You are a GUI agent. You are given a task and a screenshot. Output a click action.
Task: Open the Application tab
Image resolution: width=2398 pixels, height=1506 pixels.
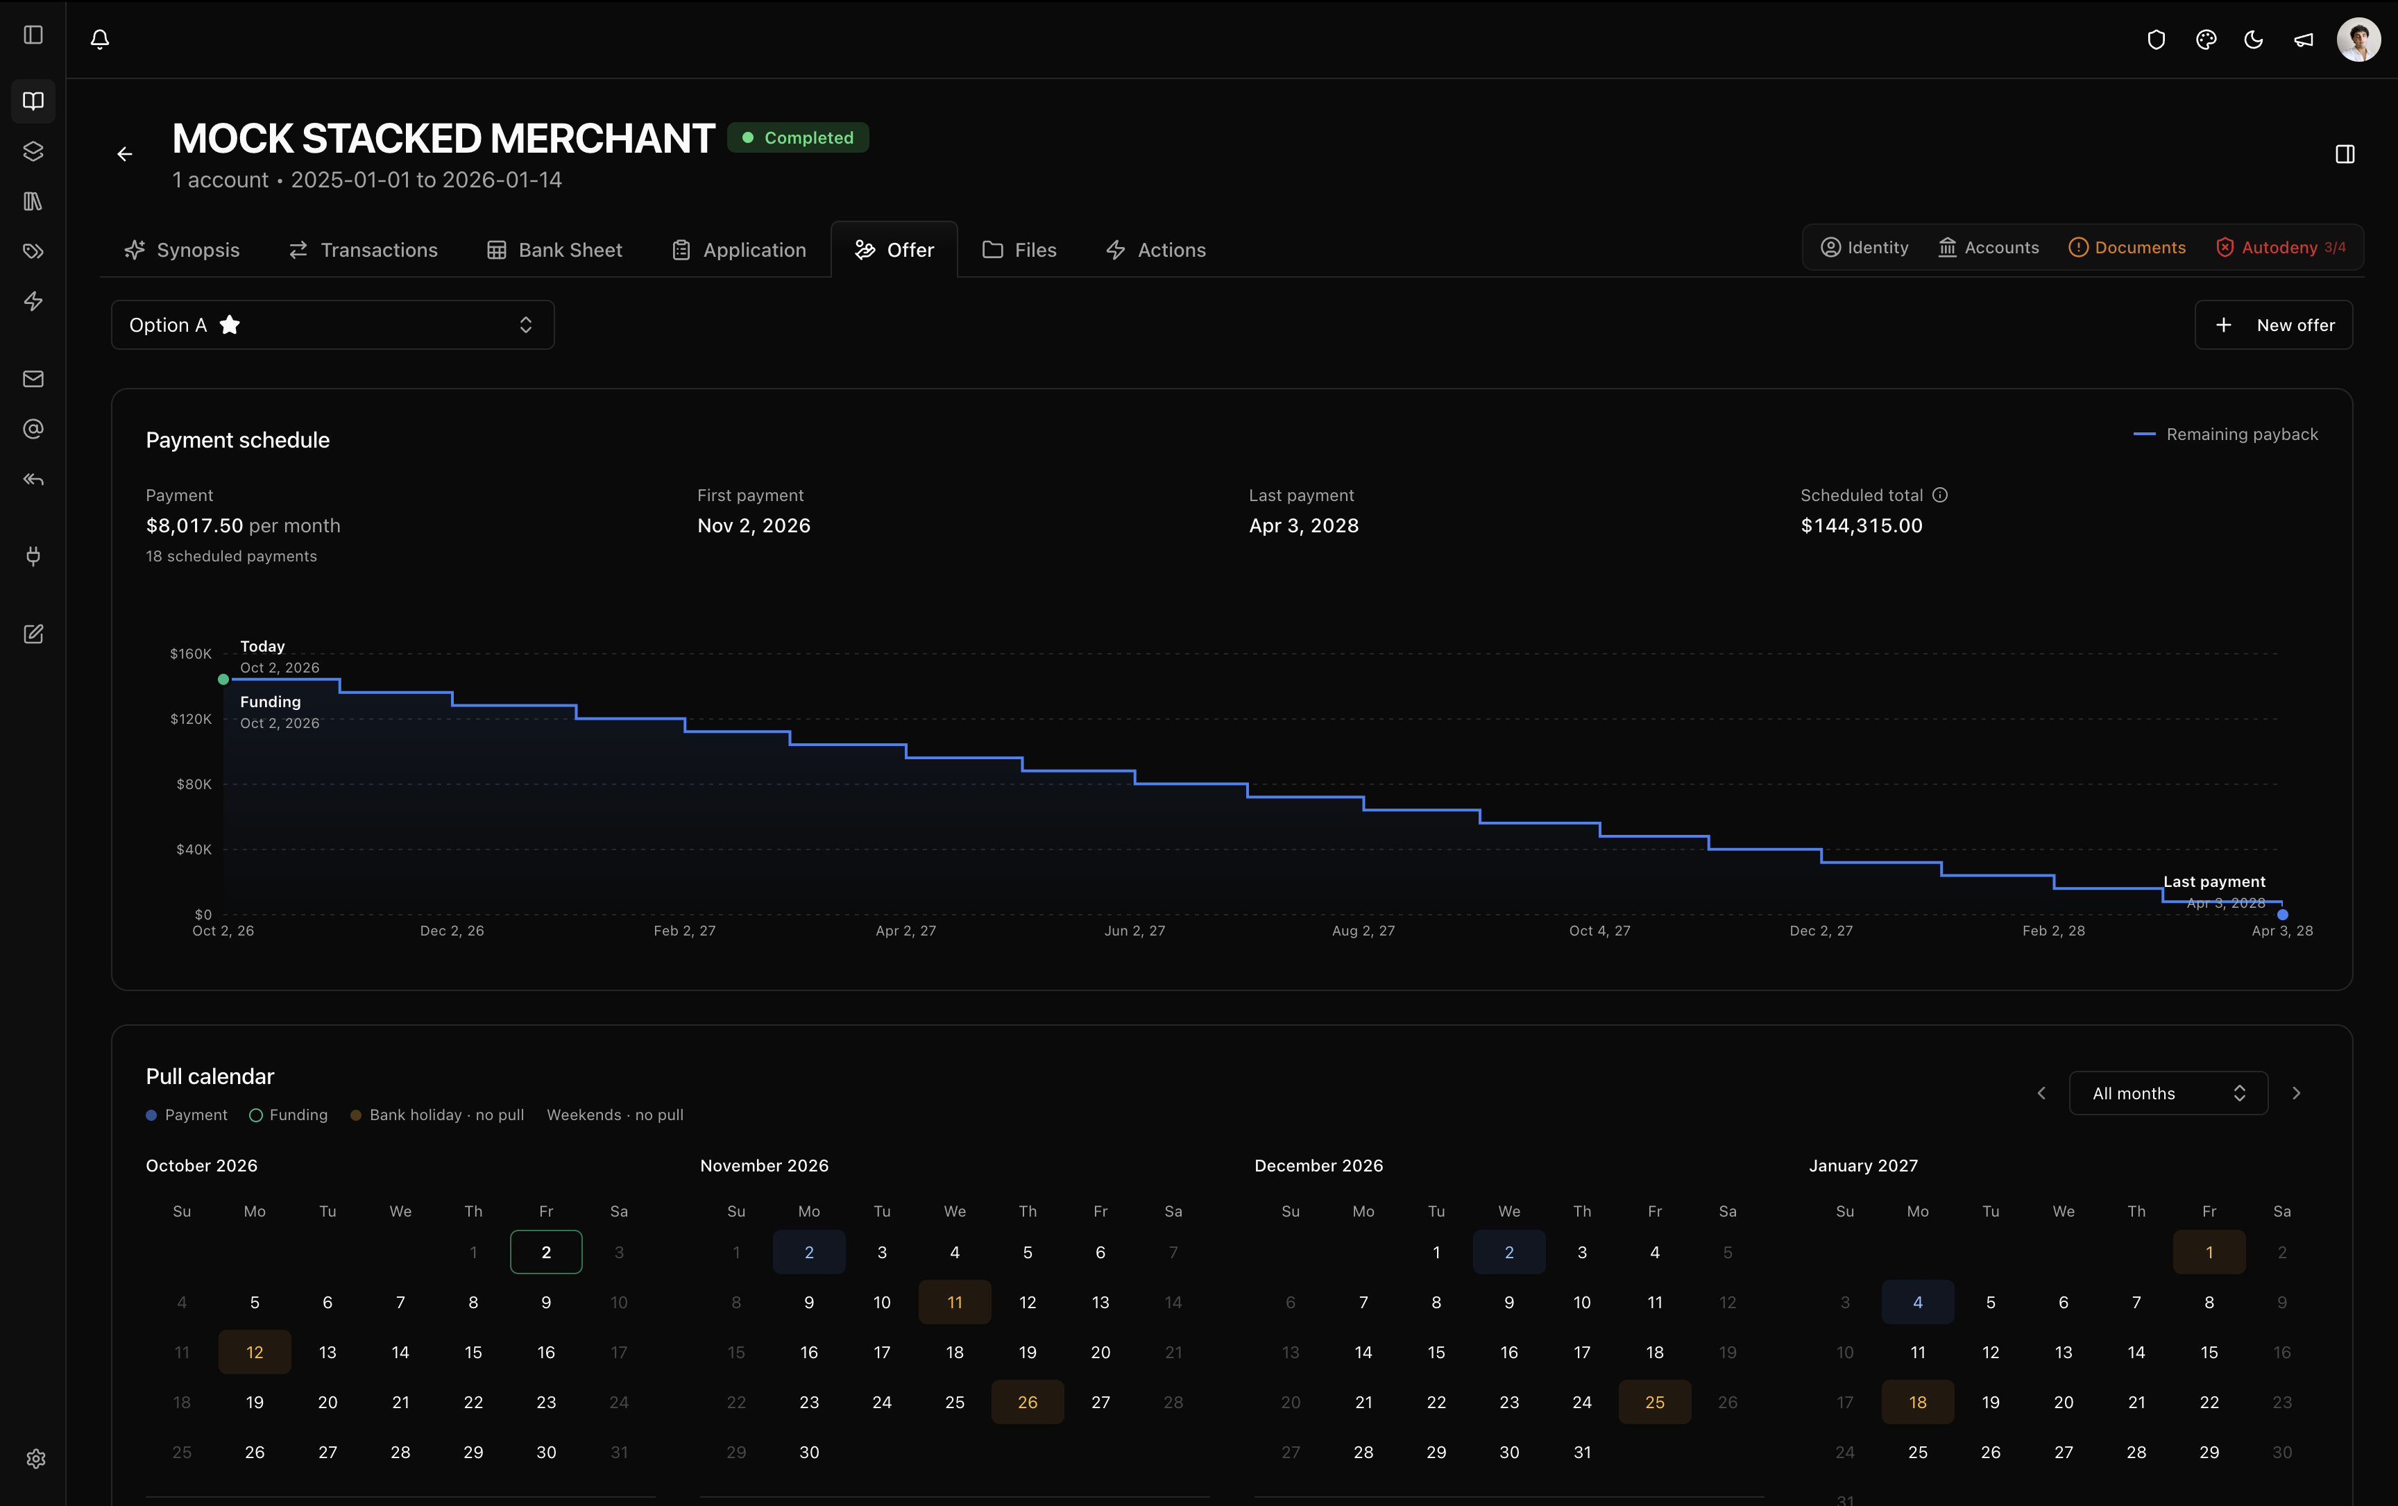coord(739,250)
